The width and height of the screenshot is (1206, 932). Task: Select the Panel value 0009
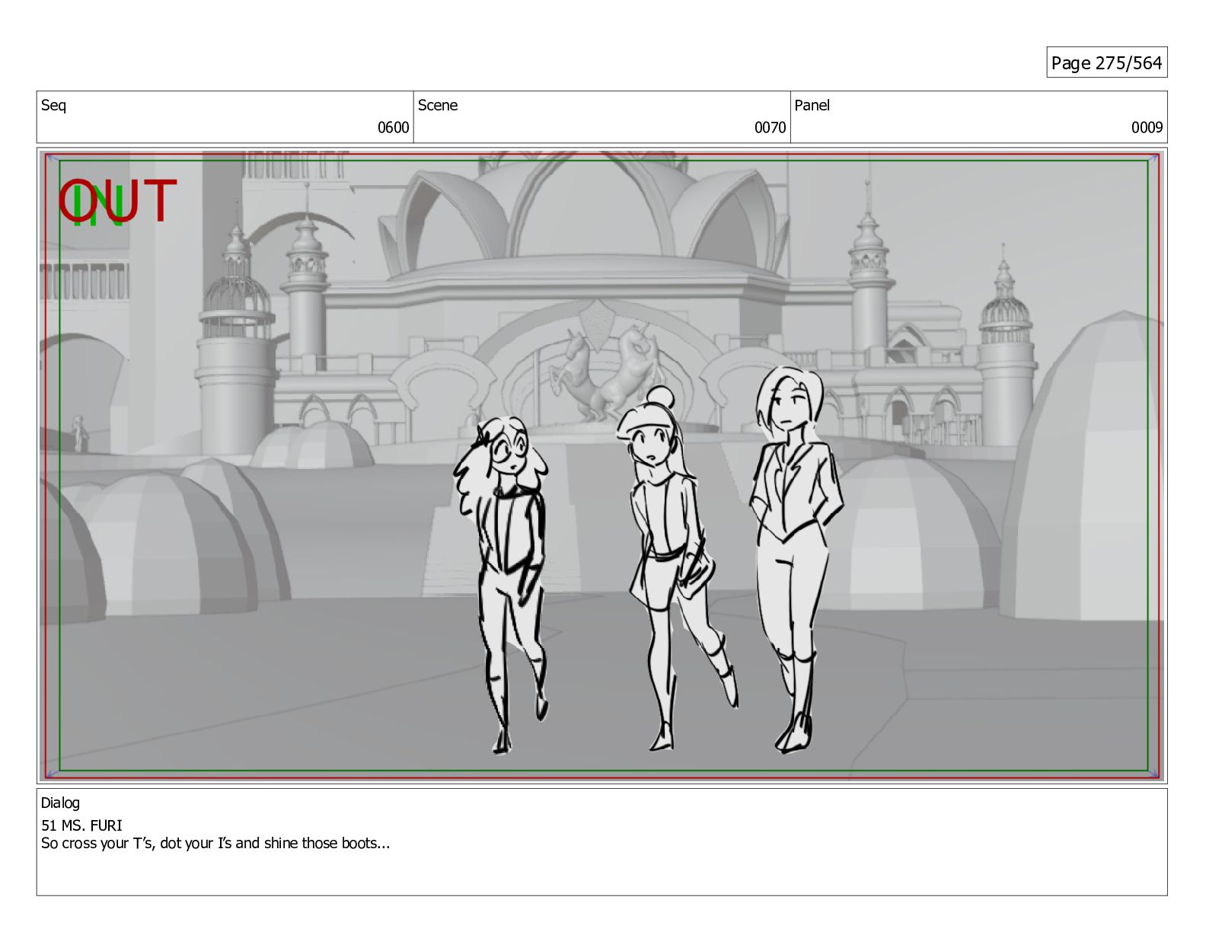click(x=1147, y=128)
